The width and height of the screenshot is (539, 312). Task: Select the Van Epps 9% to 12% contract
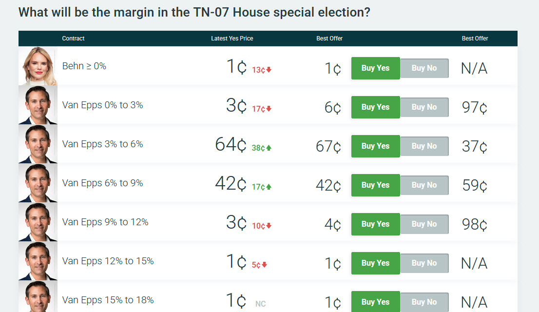(x=104, y=222)
